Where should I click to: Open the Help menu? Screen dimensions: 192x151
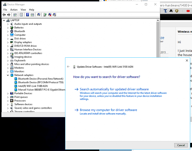tap(31, 10)
